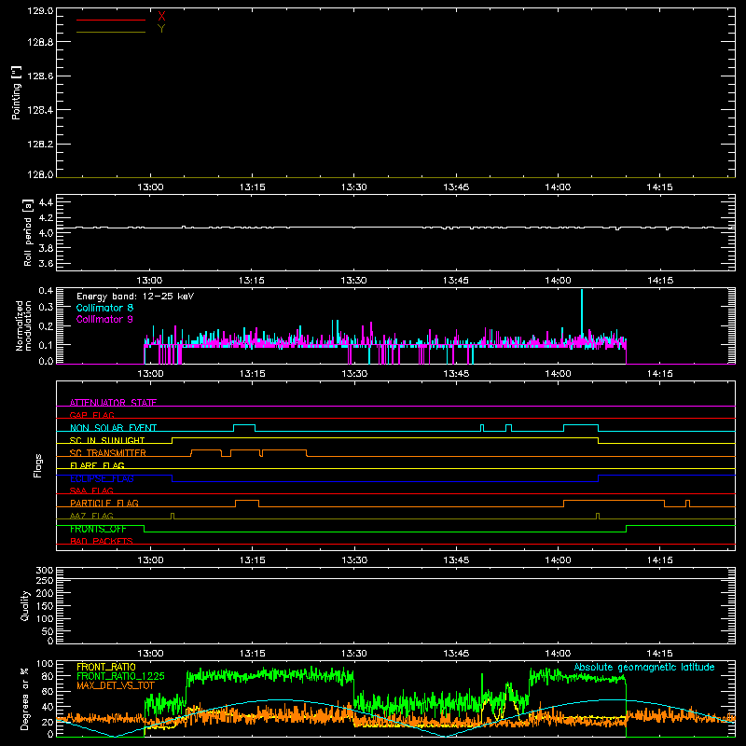Click the cyan 'Collimator 8' label
746x746 pixels.
(104, 308)
